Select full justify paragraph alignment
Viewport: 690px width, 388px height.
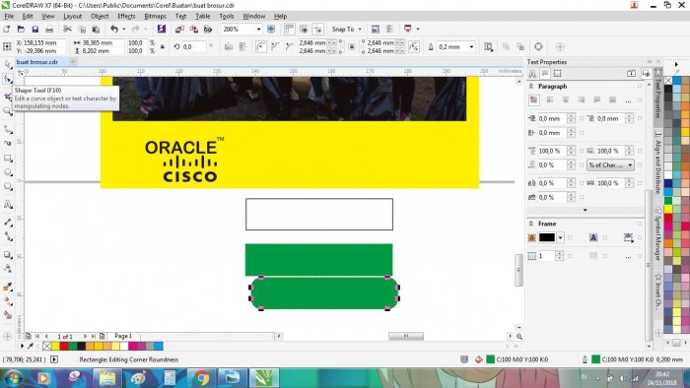coord(596,100)
